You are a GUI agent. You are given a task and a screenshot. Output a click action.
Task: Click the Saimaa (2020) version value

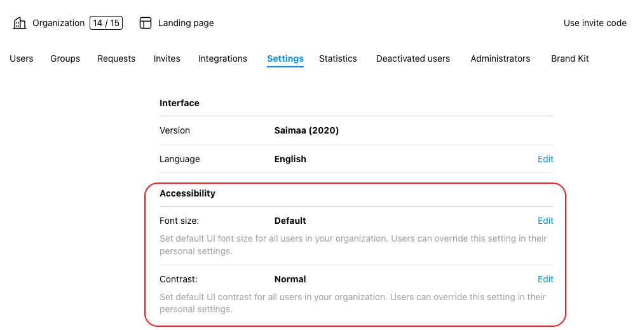pos(306,131)
